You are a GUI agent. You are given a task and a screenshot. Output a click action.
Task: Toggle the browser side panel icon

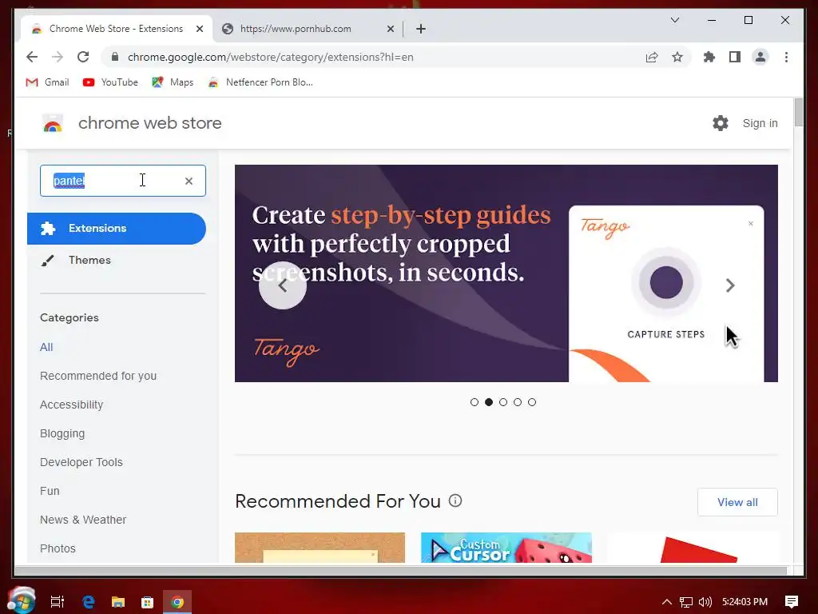point(735,57)
